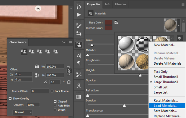
Task: Expand the material picker dropdown arrow
Action: point(179,25)
